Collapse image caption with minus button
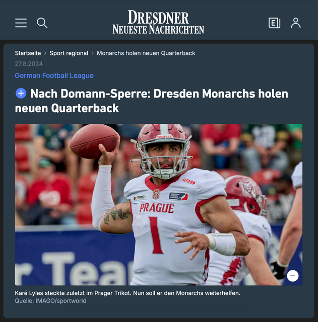Viewport: 318px width, 322px height. click(293, 276)
